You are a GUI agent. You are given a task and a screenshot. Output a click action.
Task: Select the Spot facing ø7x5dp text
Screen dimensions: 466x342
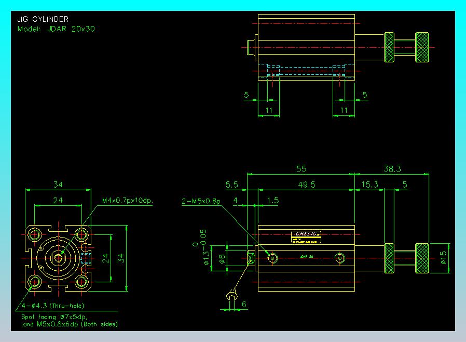click(54, 316)
